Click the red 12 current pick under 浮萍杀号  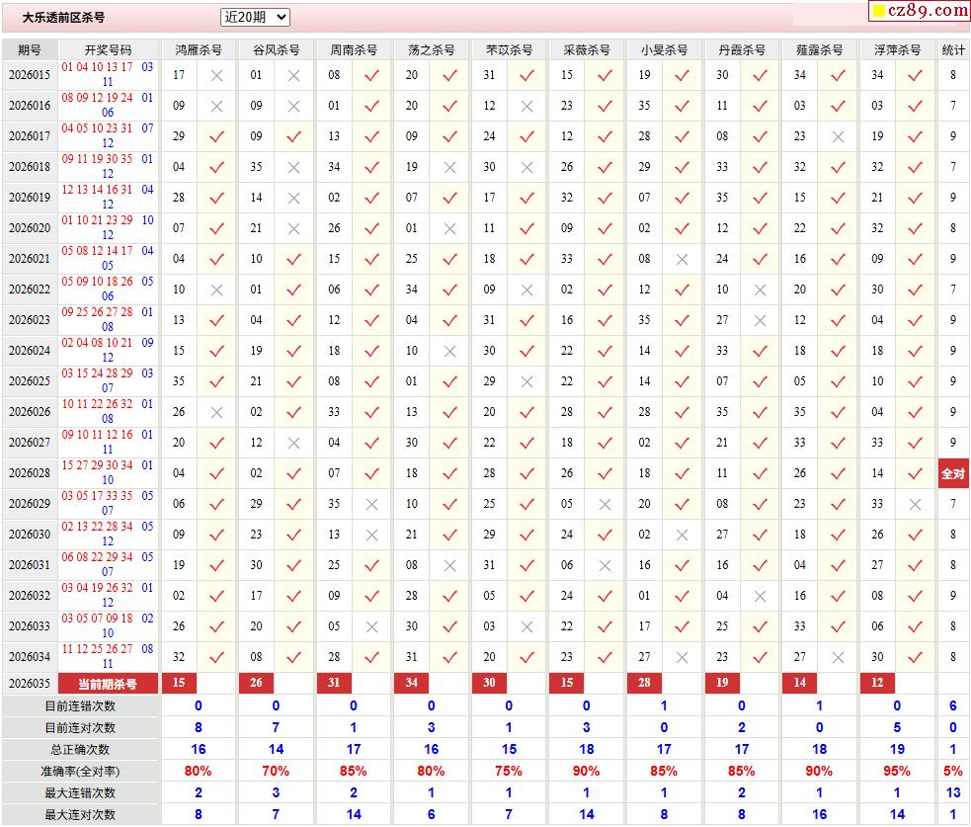click(x=878, y=683)
